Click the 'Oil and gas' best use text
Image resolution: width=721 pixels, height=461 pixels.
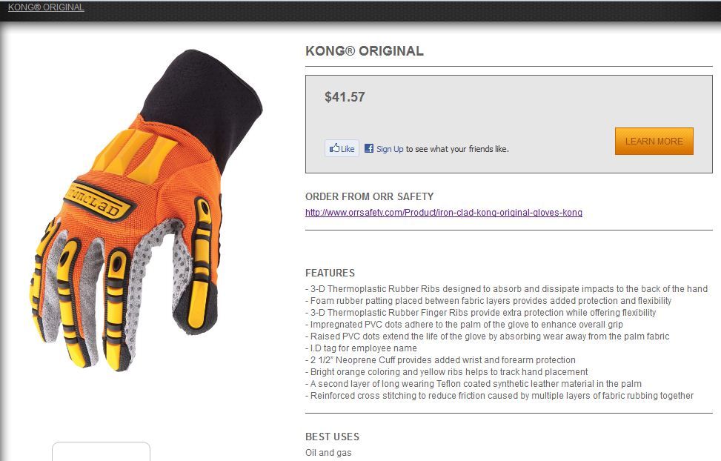328,453
